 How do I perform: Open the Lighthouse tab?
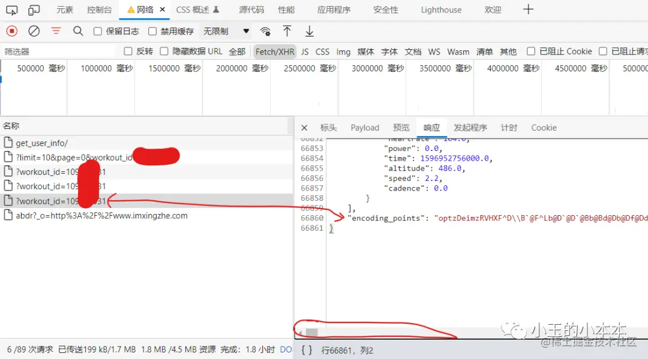441,10
